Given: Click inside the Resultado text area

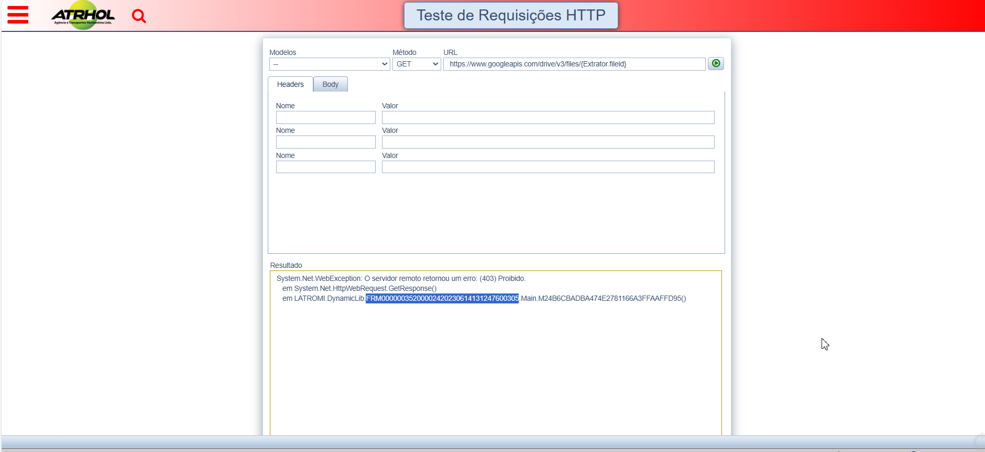Looking at the screenshot, I should [x=495, y=366].
